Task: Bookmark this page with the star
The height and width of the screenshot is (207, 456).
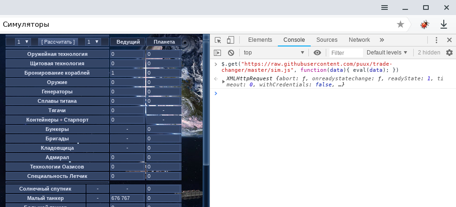Action: [401, 24]
